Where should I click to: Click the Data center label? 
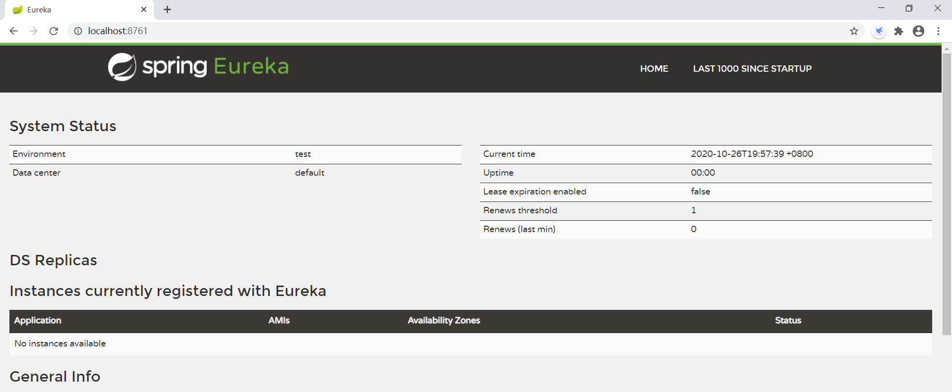pyautogui.click(x=36, y=173)
